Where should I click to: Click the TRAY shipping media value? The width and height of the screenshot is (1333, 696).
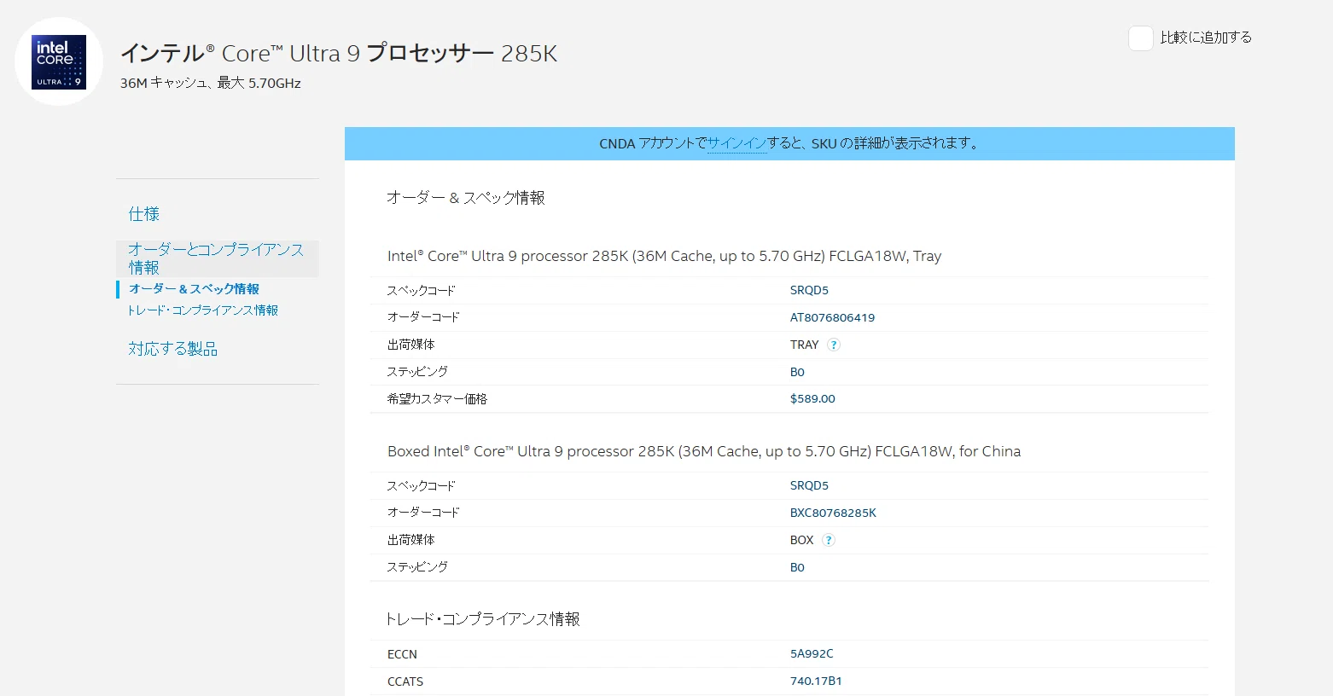pos(805,345)
